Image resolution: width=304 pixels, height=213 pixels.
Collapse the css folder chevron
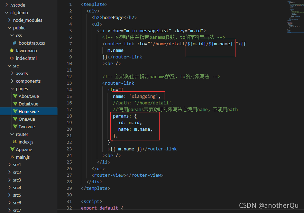(x=12, y=36)
